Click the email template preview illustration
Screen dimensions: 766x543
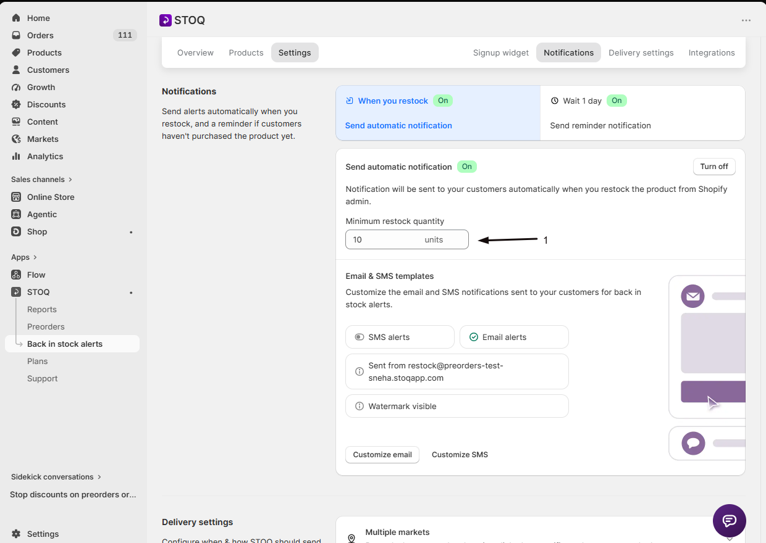(x=707, y=347)
